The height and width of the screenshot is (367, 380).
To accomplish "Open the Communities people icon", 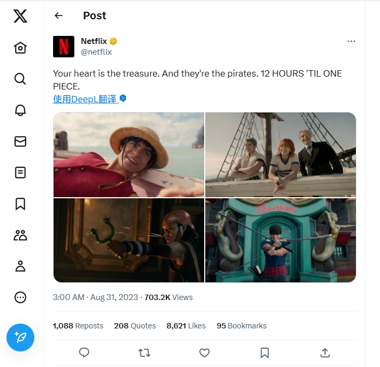I will [20, 235].
